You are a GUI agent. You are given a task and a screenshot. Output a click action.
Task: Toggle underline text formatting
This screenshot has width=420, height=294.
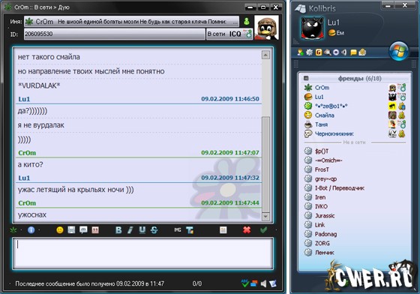tap(142, 230)
